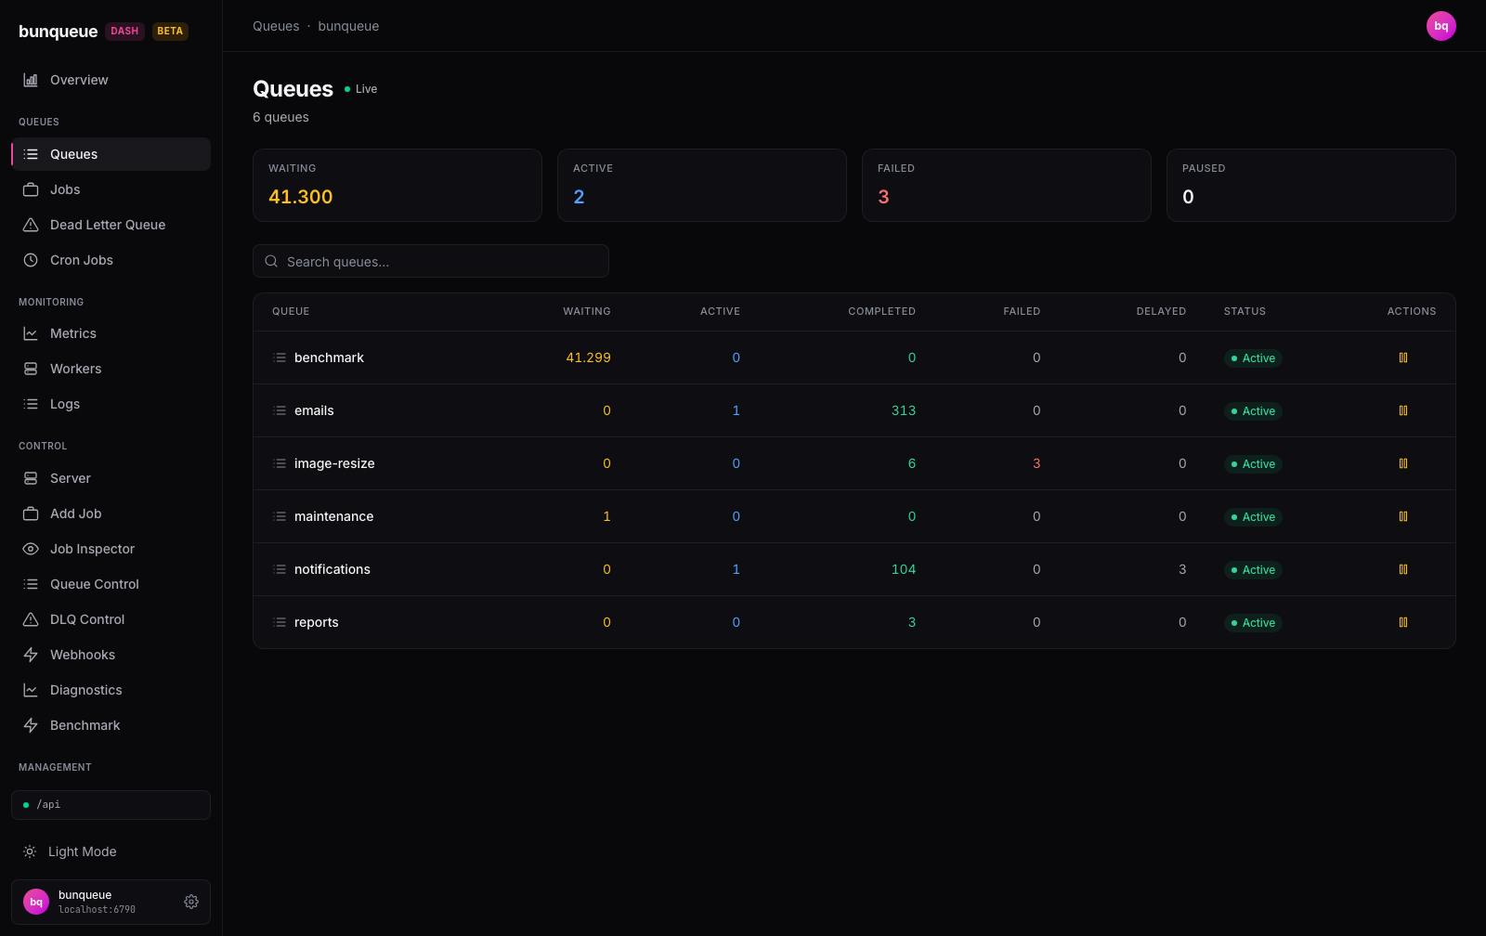
Task: Pause the reports queue
Action: click(x=1403, y=622)
